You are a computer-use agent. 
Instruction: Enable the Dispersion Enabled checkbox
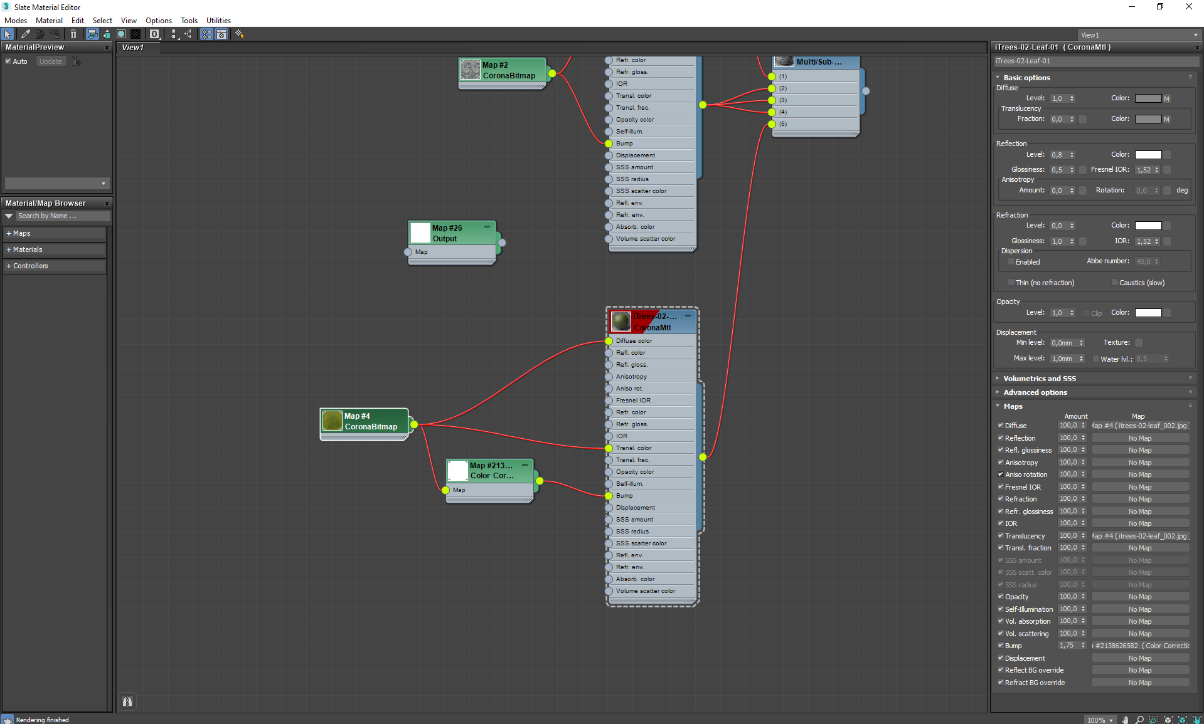[1011, 262]
